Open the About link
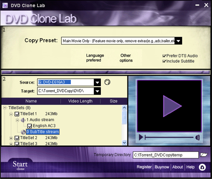Image resolution: width=212 pixels, height=179 pixels. [177, 167]
